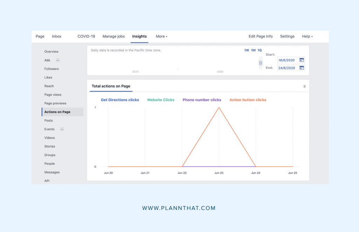Click the Jun 24 axis label
This screenshot has width=359, height=232.
pyautogui.click(x=256, y=173)
